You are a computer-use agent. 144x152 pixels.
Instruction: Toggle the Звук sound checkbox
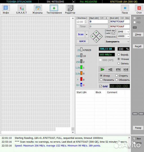134,138
